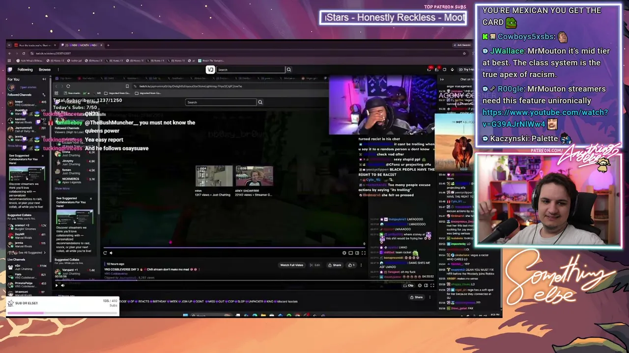Play the outer VOD video
Image resolution: width=629 pixels, height=353 pixels.
(x=57, y=285)
